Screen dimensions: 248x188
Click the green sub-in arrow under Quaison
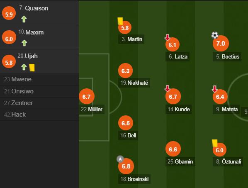[x=24, y=19]
